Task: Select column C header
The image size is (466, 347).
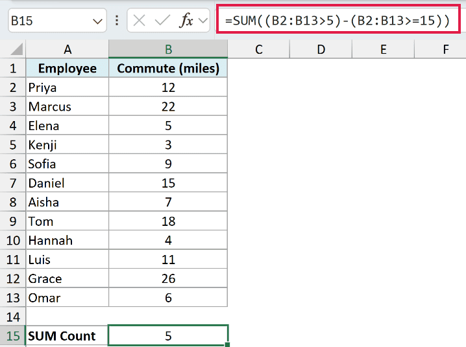Action: pos(258,49)
